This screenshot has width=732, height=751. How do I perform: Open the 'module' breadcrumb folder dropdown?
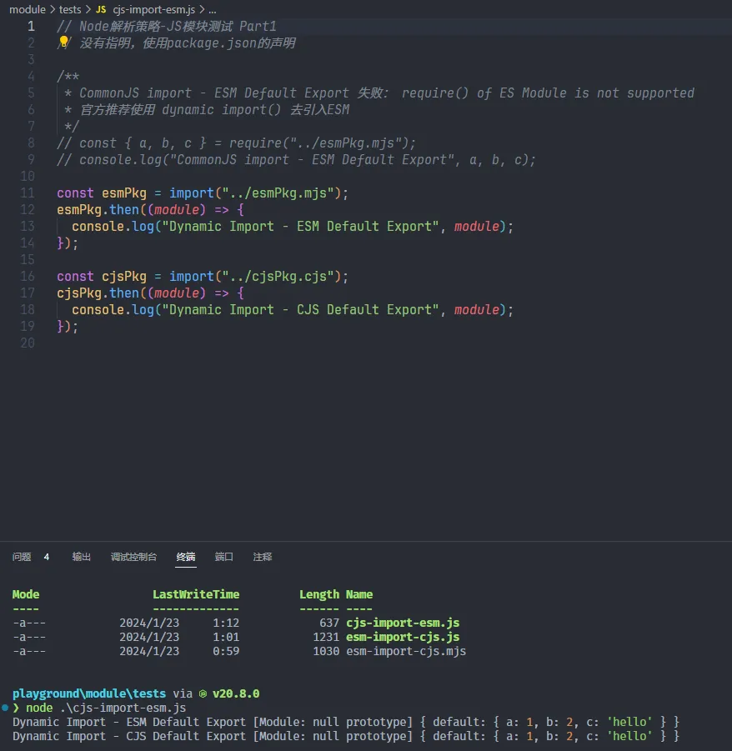[27, 9]
